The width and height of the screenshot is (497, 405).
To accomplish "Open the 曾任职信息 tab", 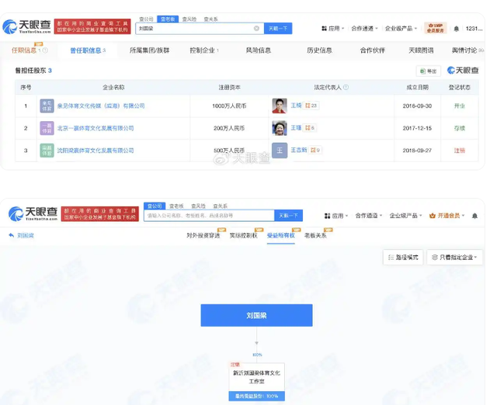I will point(88,50).
